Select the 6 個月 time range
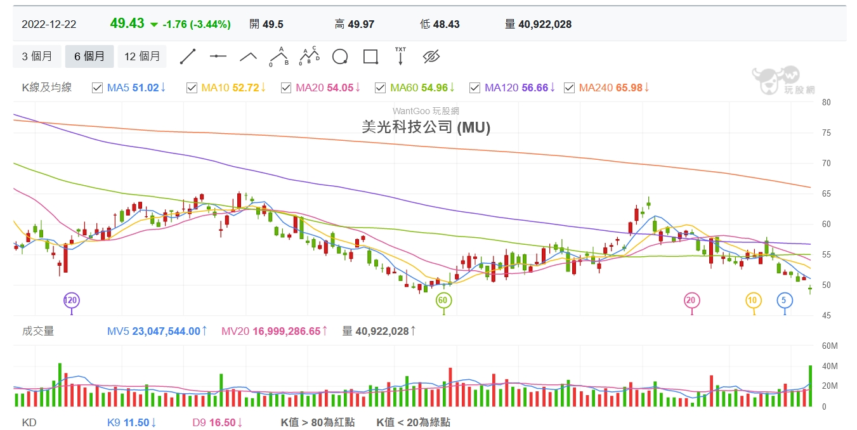Viewport: 857px width, 430px height. click(x=89, y=56)
